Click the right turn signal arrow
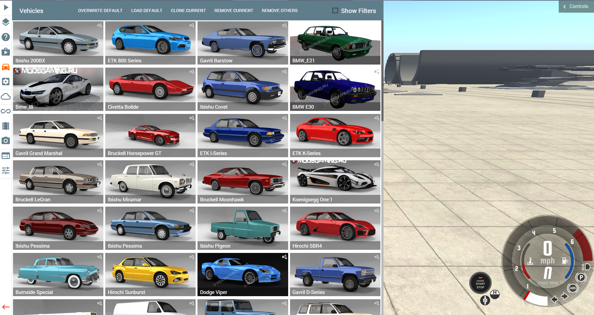Image resolution: width=594 pixels, height=315 pixels. [x=565, y=296]
